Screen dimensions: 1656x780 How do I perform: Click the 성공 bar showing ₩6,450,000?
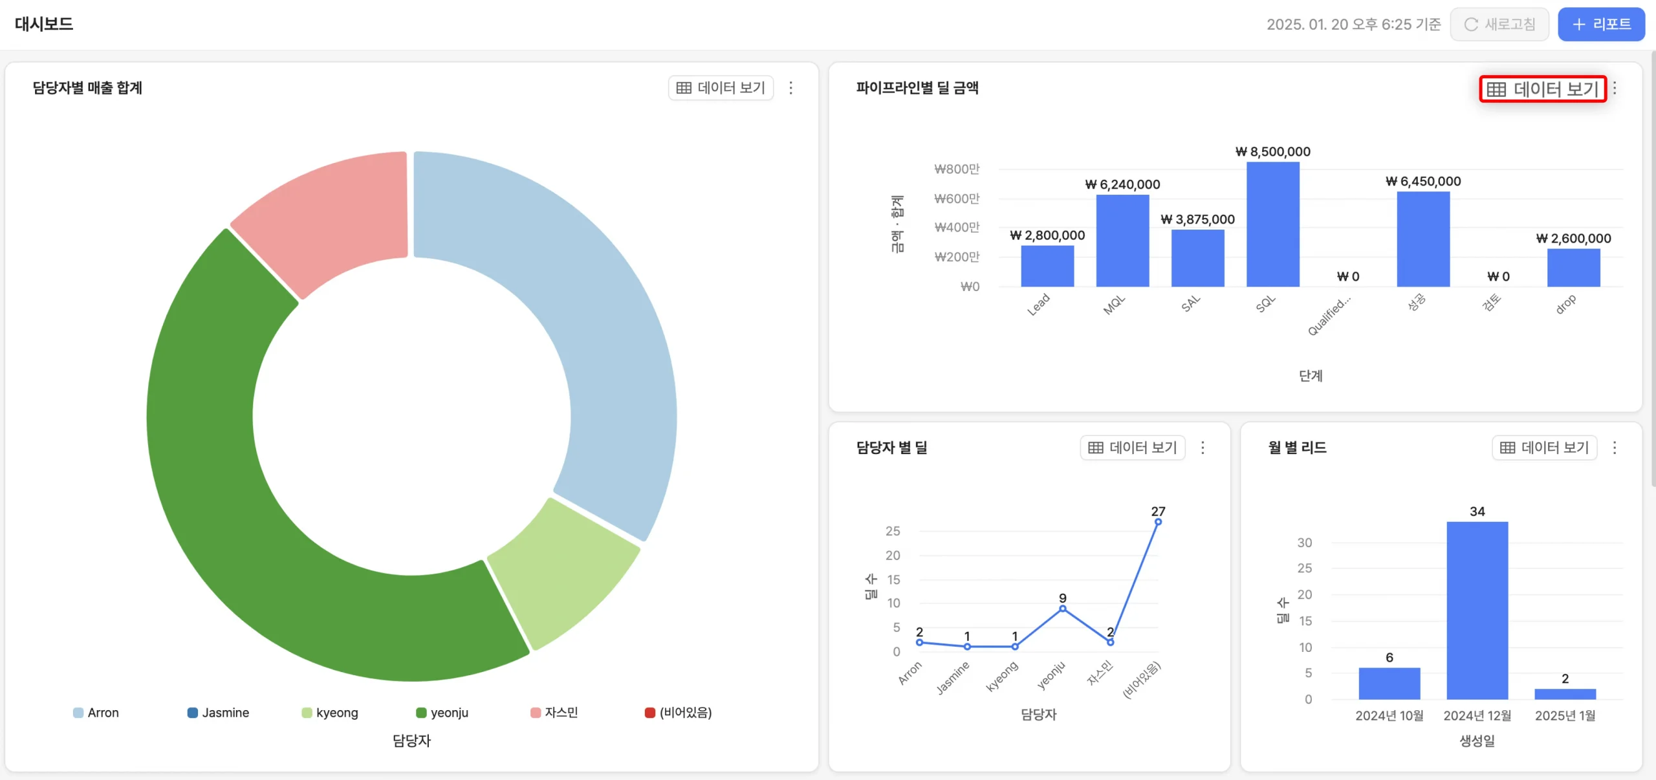[1423, 239]
